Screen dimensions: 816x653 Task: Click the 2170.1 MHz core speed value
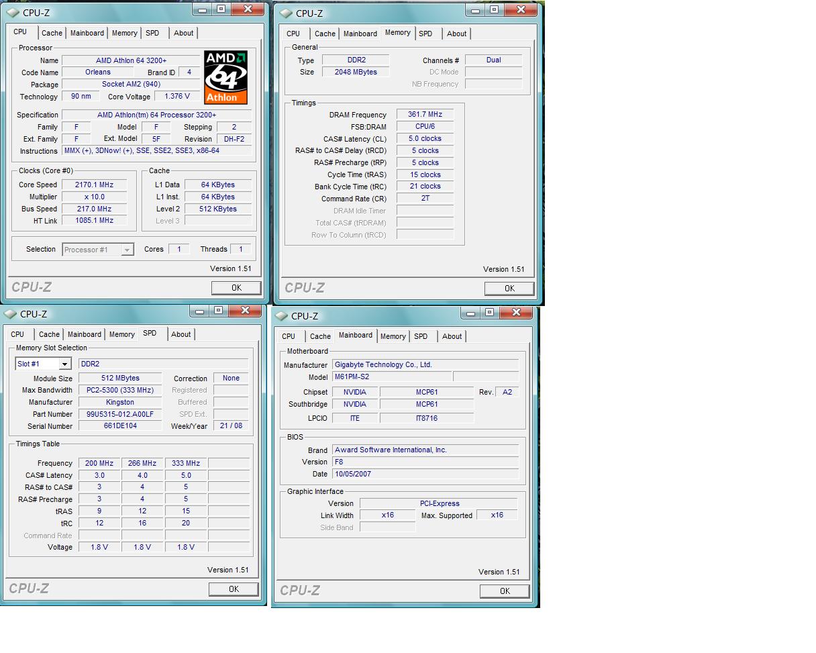pyautogui.click(x=94, y=185)
